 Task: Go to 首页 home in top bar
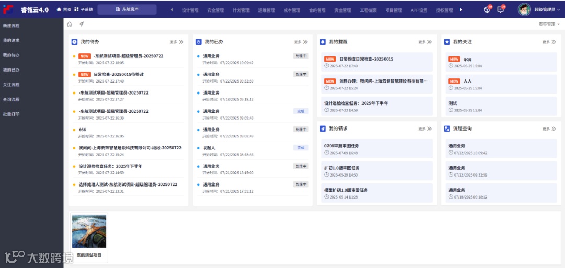pos(64,10)
